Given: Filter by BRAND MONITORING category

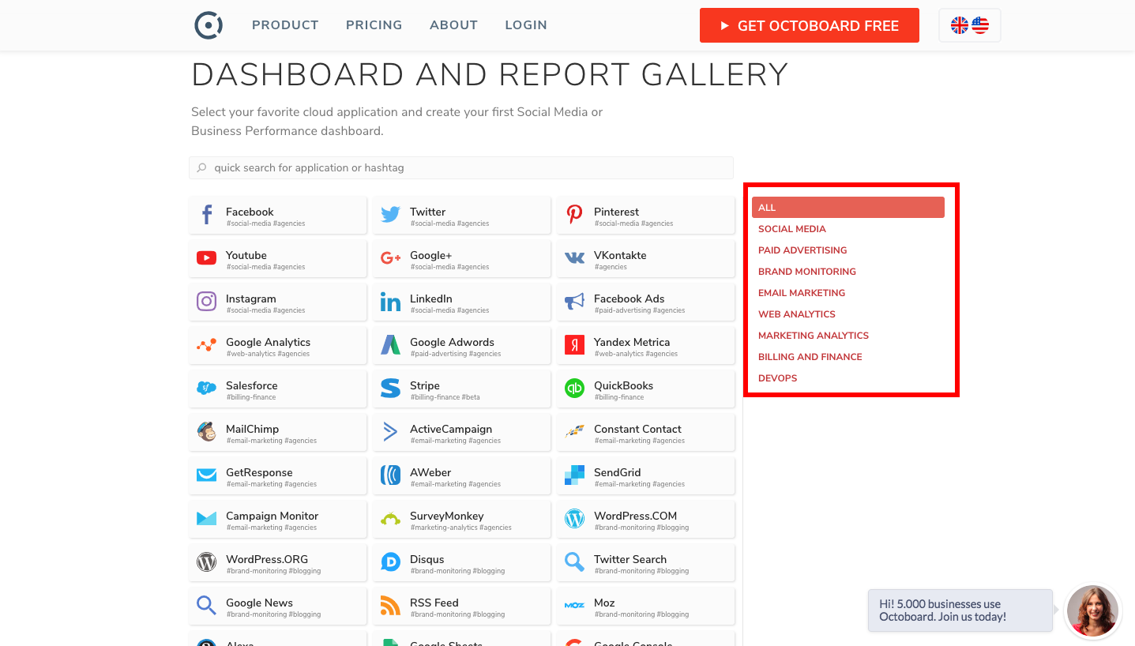Looking at the screenshot, I should pos(807,272).
